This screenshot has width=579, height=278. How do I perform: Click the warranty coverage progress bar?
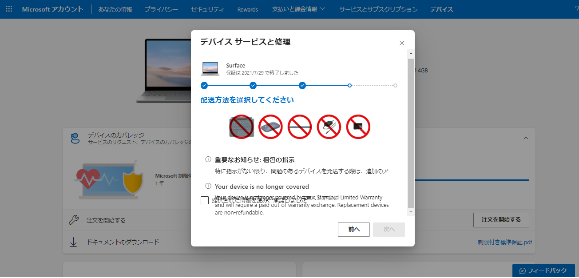(472, 180)
